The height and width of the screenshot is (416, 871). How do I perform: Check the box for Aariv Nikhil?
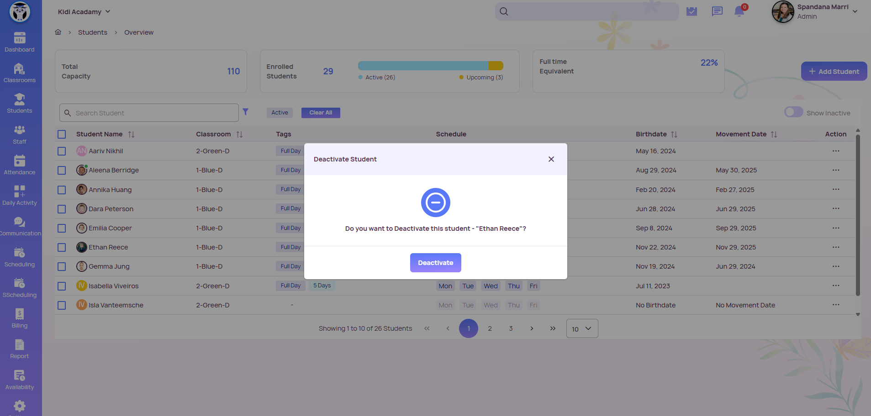click(x=62, y=151)
